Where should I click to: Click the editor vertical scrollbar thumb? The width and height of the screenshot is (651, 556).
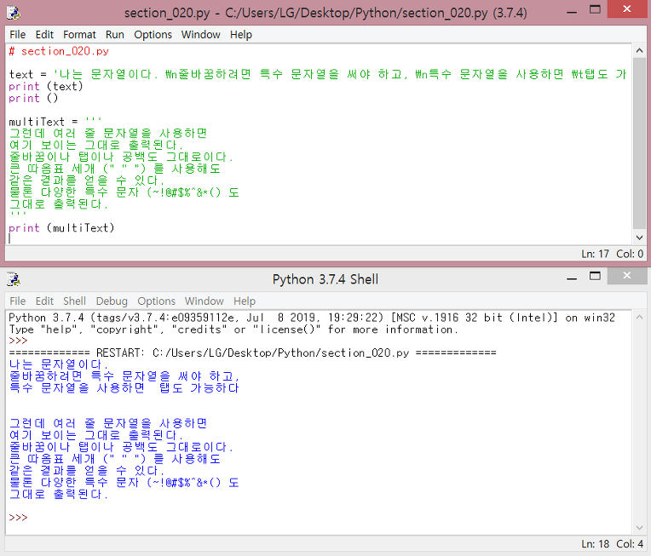[639, 143]
